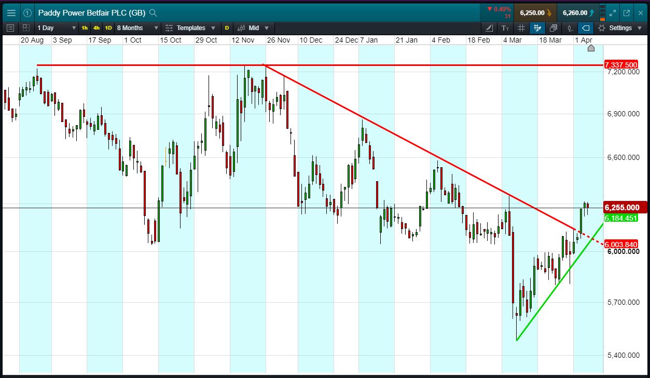Open the hamburger main menu
Viewport: 650px width, 378px height.
pos(11,12)
